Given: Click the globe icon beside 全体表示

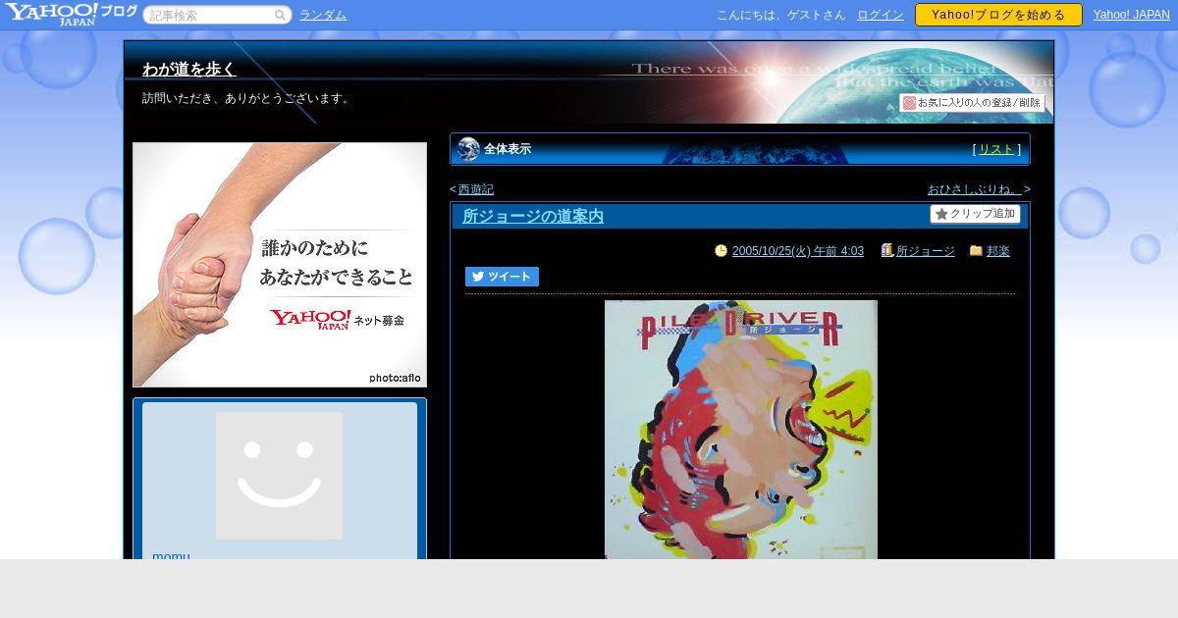Looking at the screenshot, I should tap(468, 149).
